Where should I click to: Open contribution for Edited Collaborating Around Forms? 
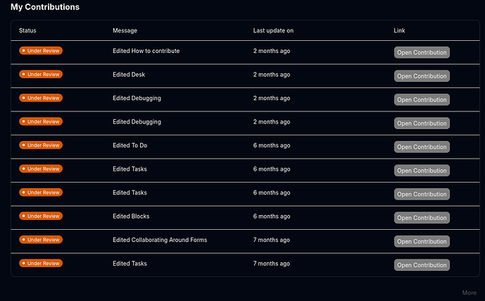point(421,241)
